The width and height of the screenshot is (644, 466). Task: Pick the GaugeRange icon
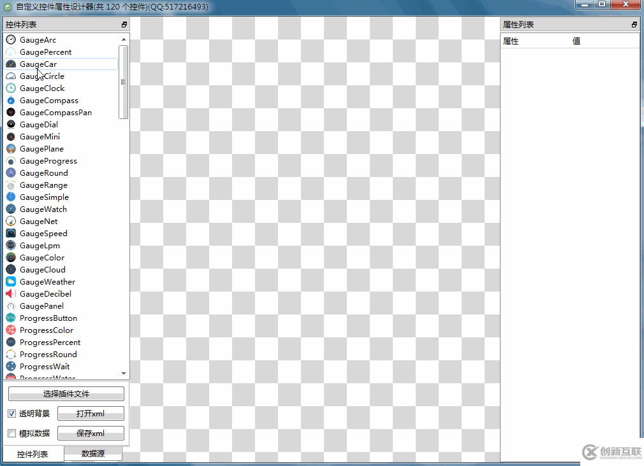pyautogui.click(x=11, y=185)
